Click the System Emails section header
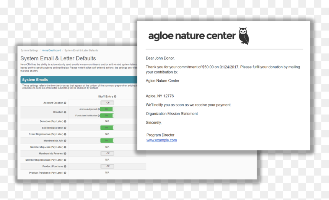 [79, 80]
